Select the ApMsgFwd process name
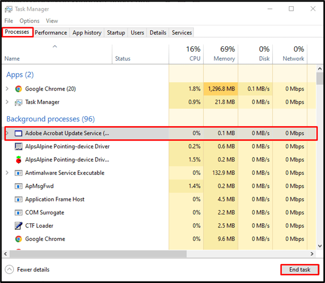Viewport: 325px width, 283px height. pos(39,186)
